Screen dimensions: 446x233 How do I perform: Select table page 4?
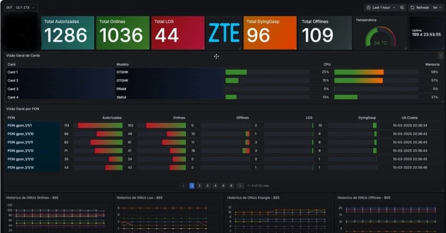pyautogui.click(x=215, y=186)
